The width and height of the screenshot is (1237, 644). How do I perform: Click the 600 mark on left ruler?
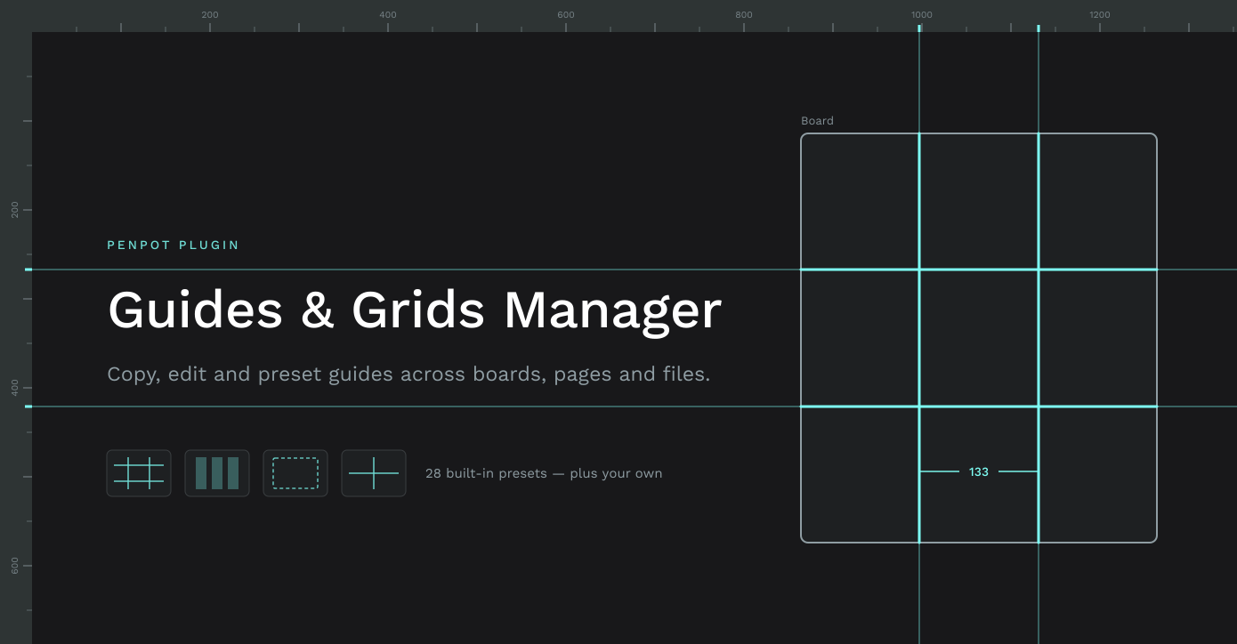coord(14,566)
